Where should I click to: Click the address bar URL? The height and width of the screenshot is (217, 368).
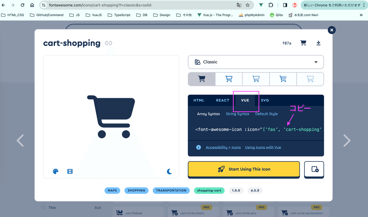[x=100, y=5]
